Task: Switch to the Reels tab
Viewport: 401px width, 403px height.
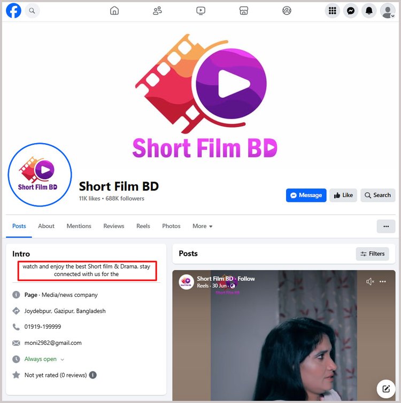Action: click(143, 226)
